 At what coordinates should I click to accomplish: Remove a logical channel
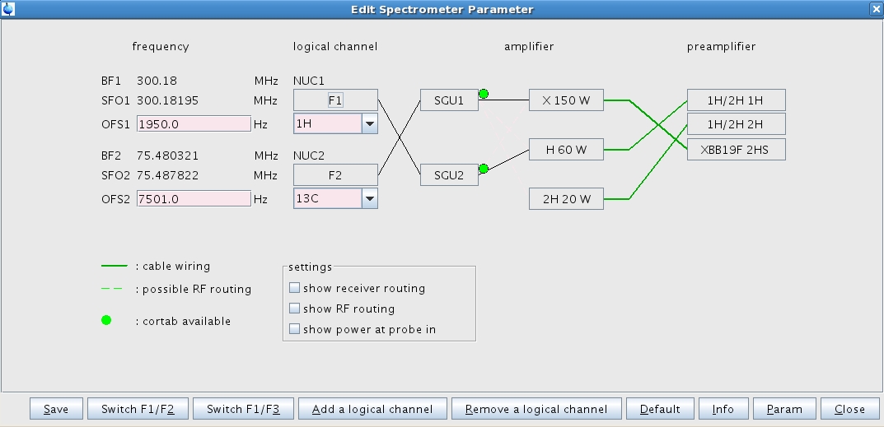(x=536, y=409)
